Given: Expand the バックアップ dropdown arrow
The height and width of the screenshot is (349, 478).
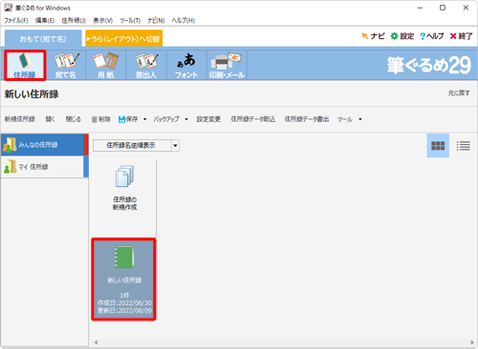Looking at the screenshot, I should tap(186, 119).
